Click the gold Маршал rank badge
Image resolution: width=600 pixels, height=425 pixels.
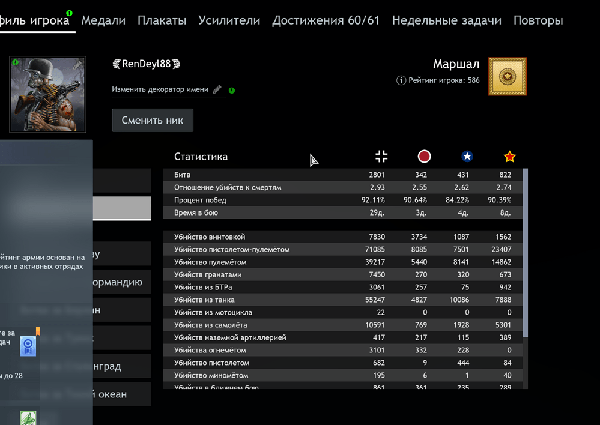508,77
